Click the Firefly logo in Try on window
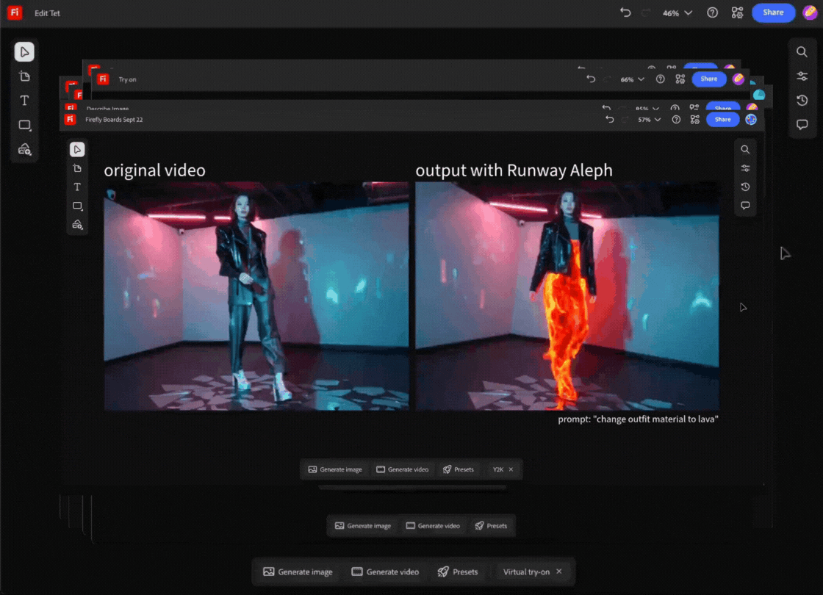823x595 pixels. [x=103, y=79]
